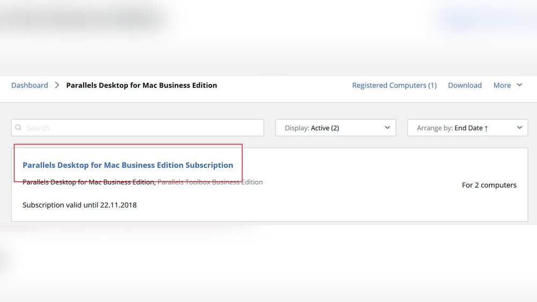Open Parallels Desktop Business Edition Subscription link

[x=128, y=165]
